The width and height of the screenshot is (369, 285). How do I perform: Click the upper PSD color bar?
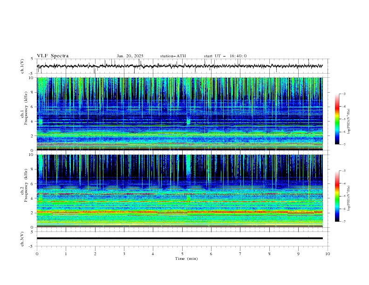point(337,119)
